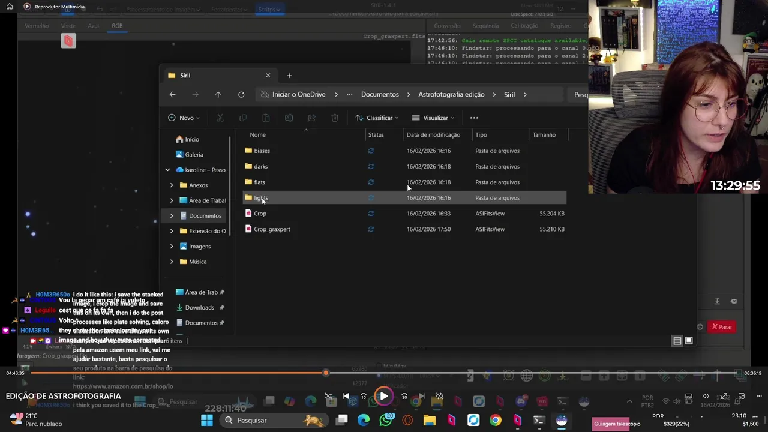Image resolution: width=768 pixels, height=432 pixels.
Task: Select the biases folder
Action: point(262,151)
